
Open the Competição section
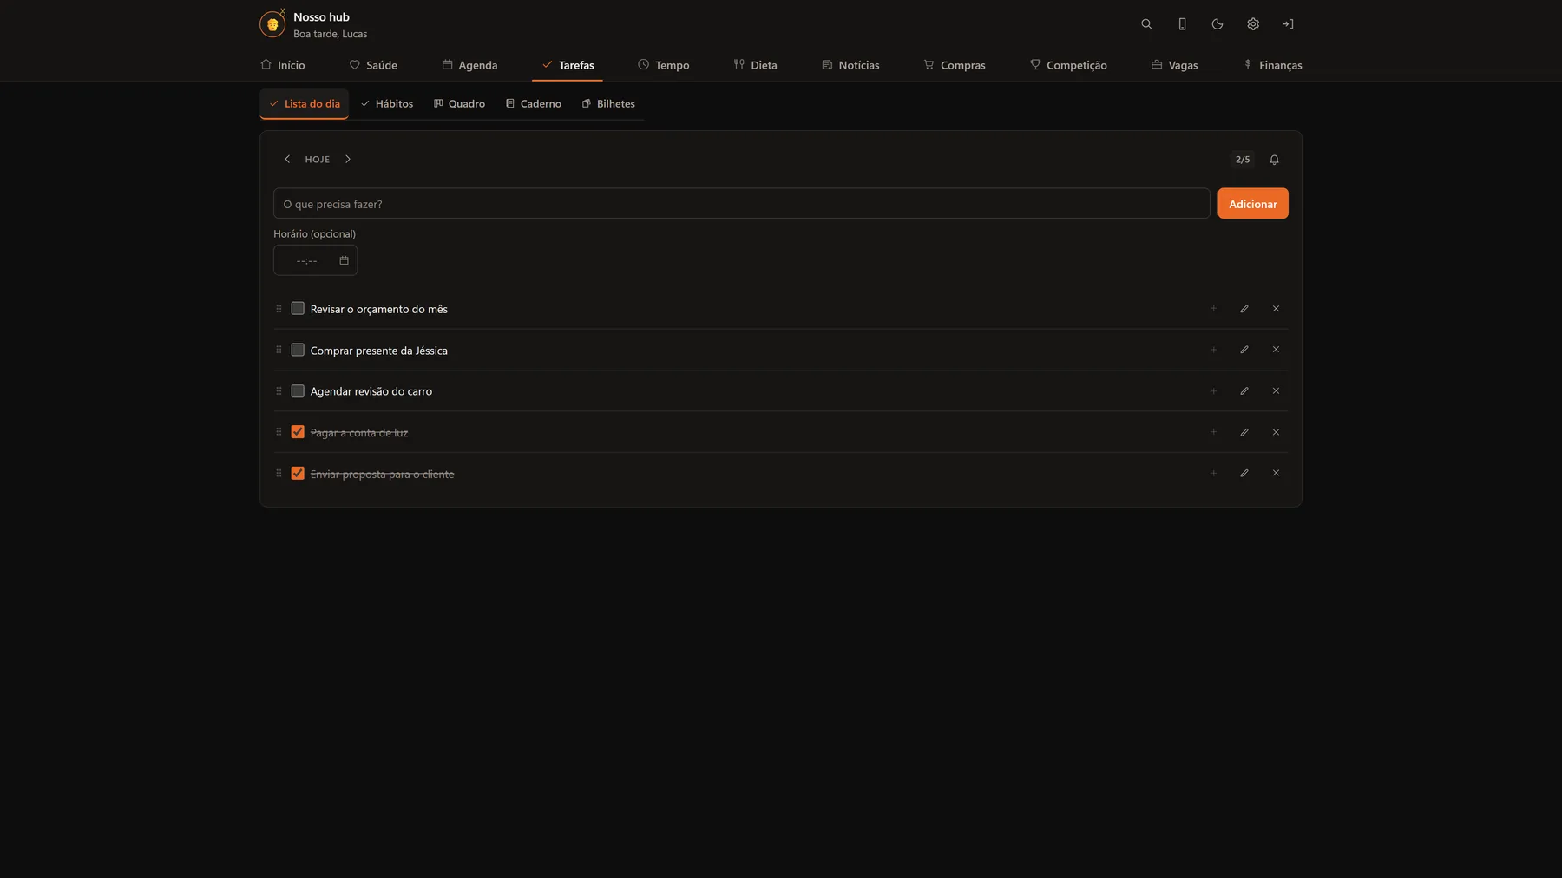tap(1068, 65)
